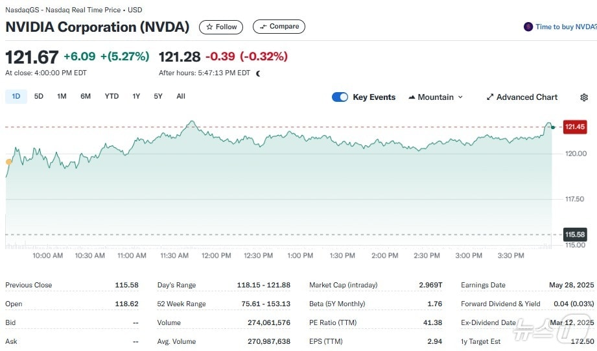
Task: Click the green end-point dot on chart
Action: (x=552, y=127)
